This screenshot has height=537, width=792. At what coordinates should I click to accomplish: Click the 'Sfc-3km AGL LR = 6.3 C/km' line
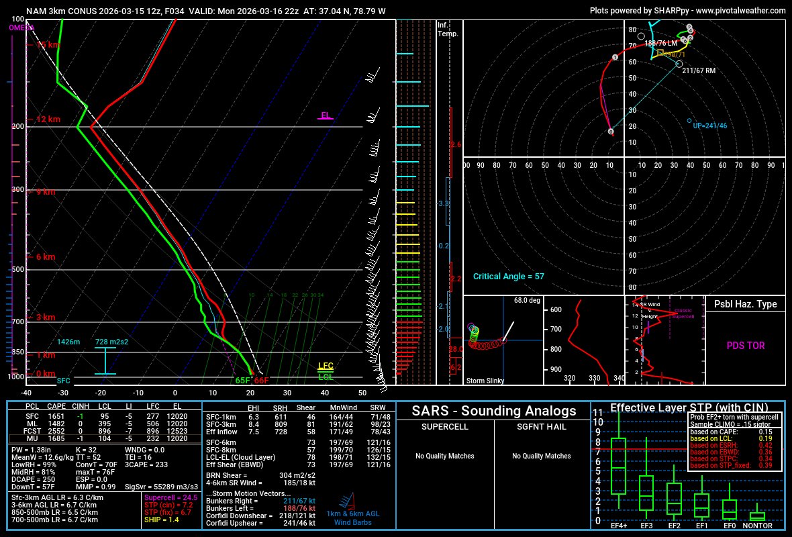[57, 497]
